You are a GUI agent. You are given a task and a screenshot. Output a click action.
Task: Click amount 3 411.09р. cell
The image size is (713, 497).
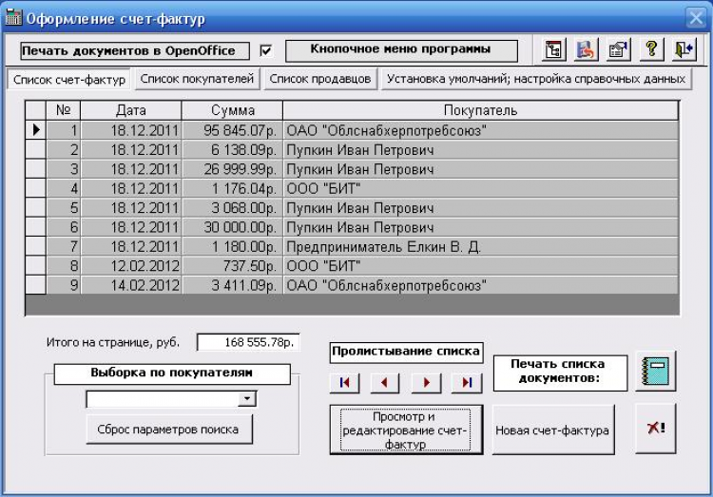[232, 285]
